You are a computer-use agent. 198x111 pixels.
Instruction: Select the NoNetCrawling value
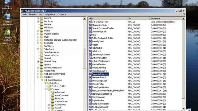(99, 68)
